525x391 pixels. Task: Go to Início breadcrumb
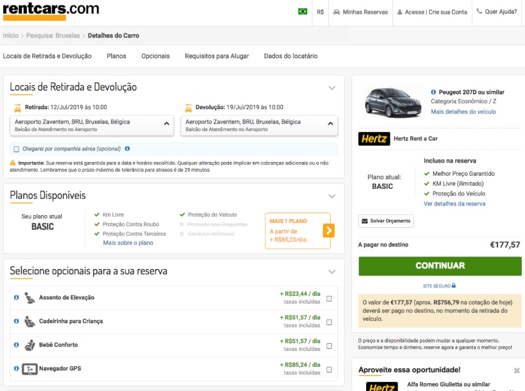pyautogui.click(x=10, y=35)
